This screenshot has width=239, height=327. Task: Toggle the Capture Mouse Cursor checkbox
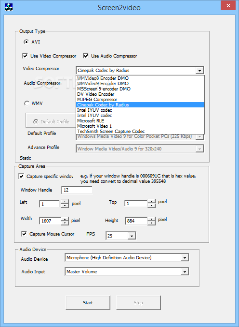24,234
